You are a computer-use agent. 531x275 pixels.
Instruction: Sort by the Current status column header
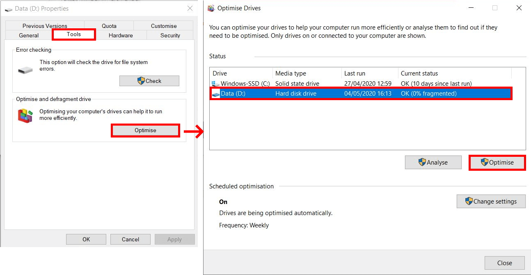[x=455, y=73]
